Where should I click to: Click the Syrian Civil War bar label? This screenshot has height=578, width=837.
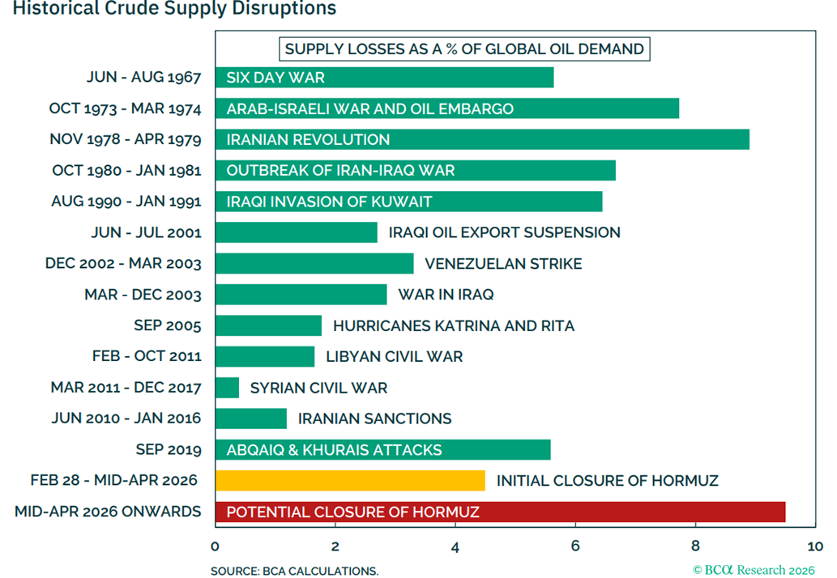318,388
